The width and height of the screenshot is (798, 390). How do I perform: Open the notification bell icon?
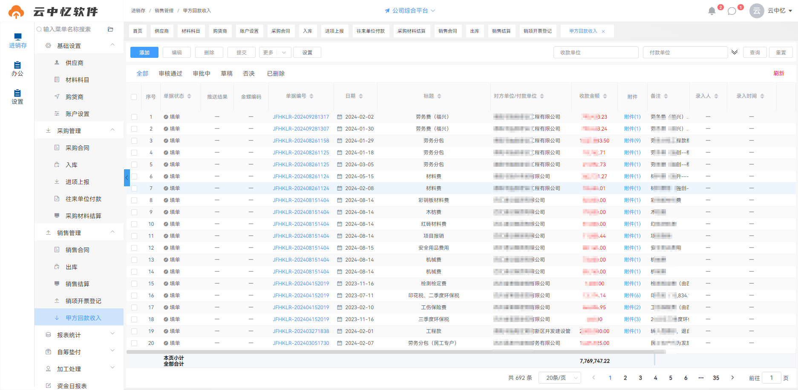point(712,11)
